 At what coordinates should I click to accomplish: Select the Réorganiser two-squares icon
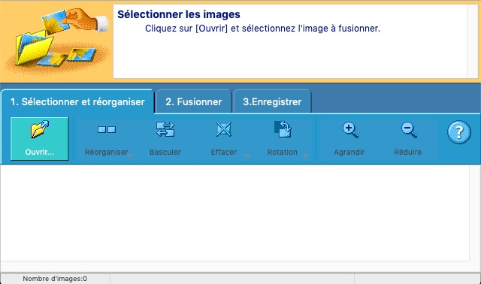[x=107, y=129]
